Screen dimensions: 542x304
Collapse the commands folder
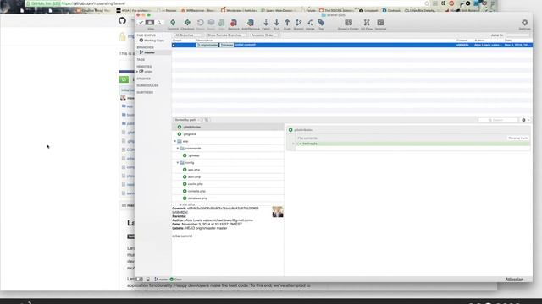pyautogui.click(x=178, y=149)
